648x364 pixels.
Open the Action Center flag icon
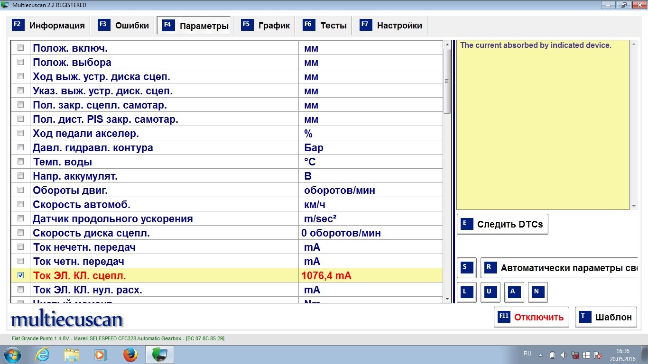pyautogui.click(x=598, y=355)
